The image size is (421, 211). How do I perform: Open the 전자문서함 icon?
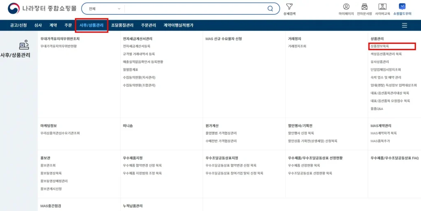[x=364, y=7]
